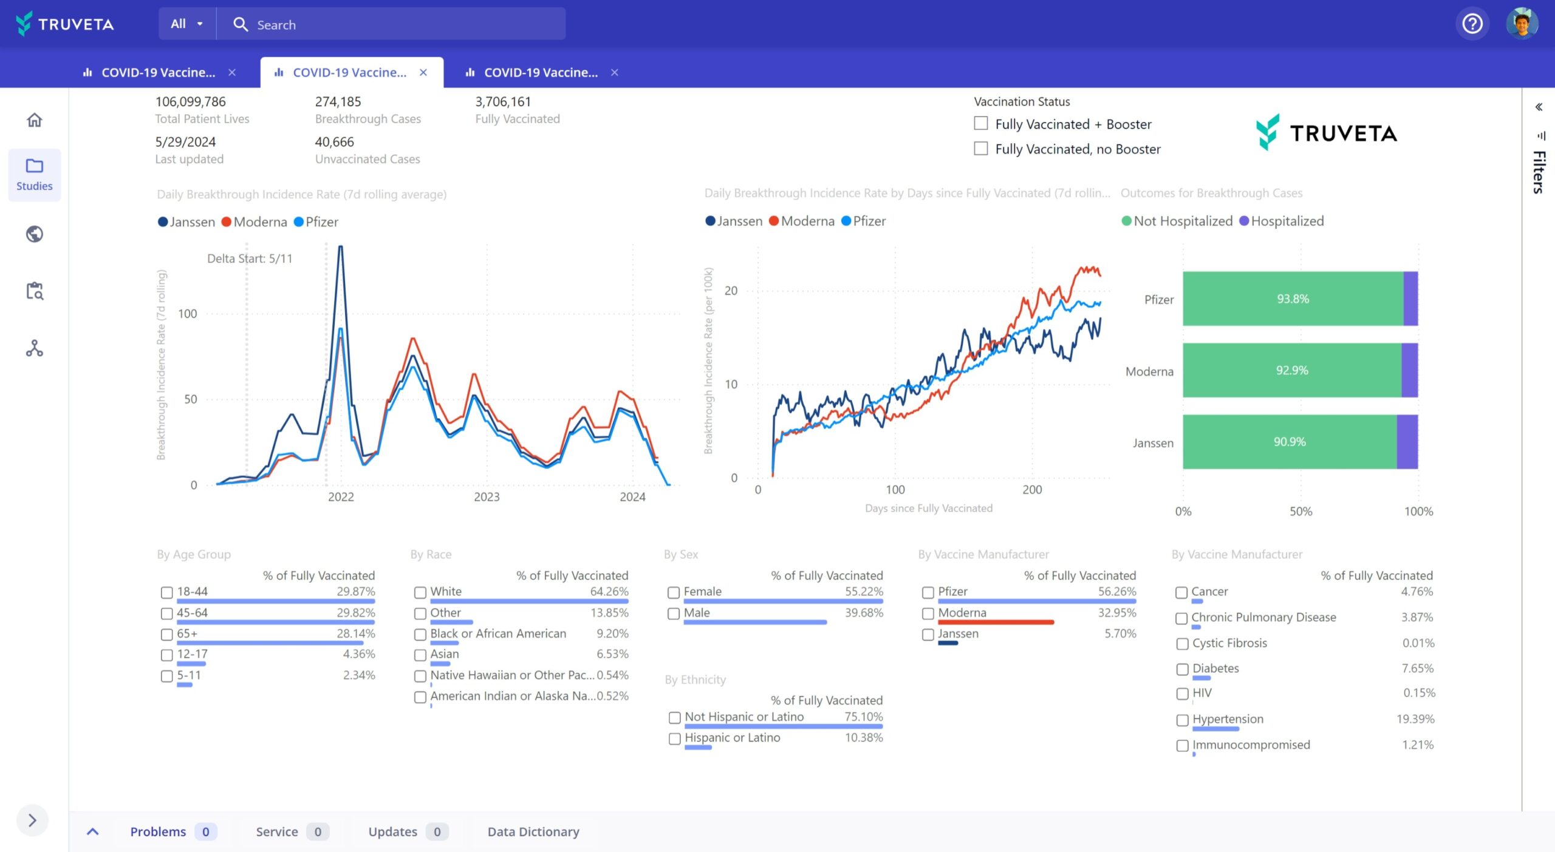Screen dimensions: 1555x852
Task: Select the Hispanic or Latino ethnicity checkbox
Action: (674, 739)
